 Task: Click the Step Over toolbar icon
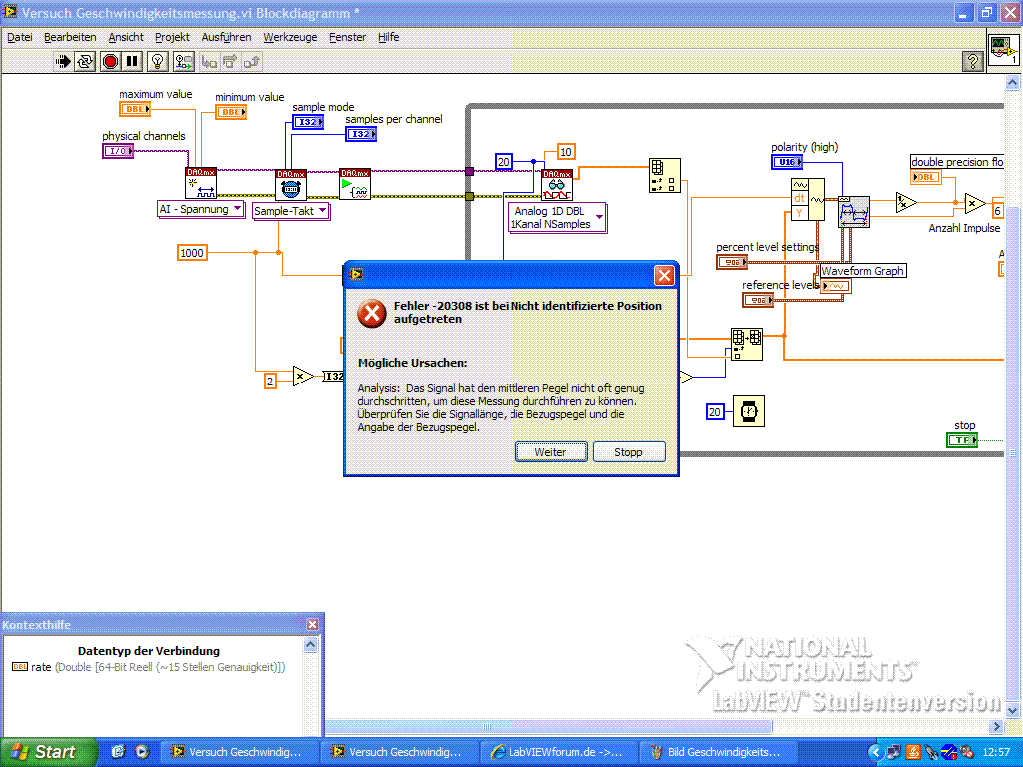(230, 61)
